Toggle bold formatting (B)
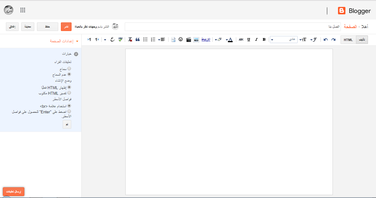 [x=264, y=40]
